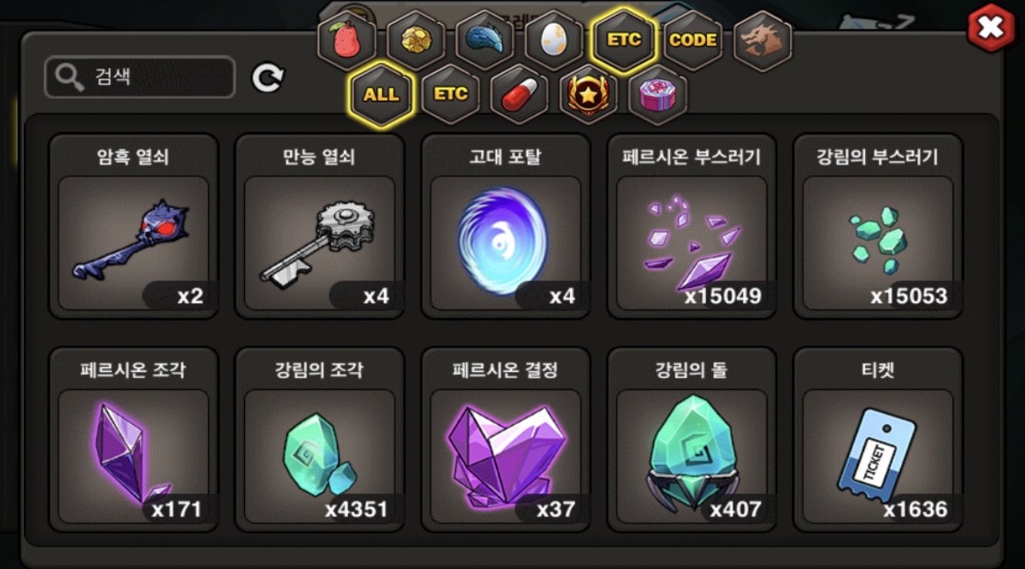Open the CODE category tab
This screenshot has height=569, width=1025.
pos(693,40)
